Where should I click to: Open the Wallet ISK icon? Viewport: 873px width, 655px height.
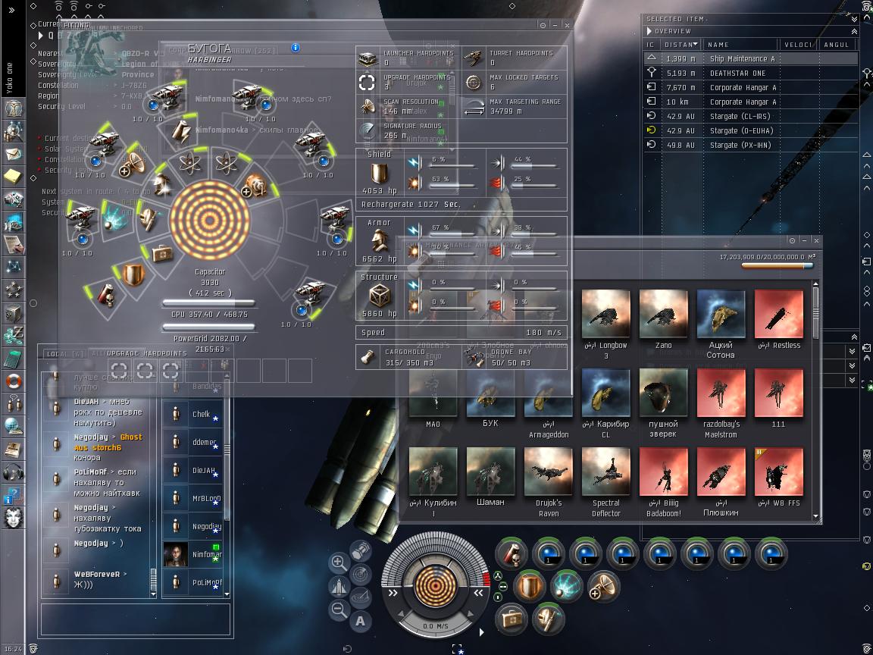click(x=12, y=335)
